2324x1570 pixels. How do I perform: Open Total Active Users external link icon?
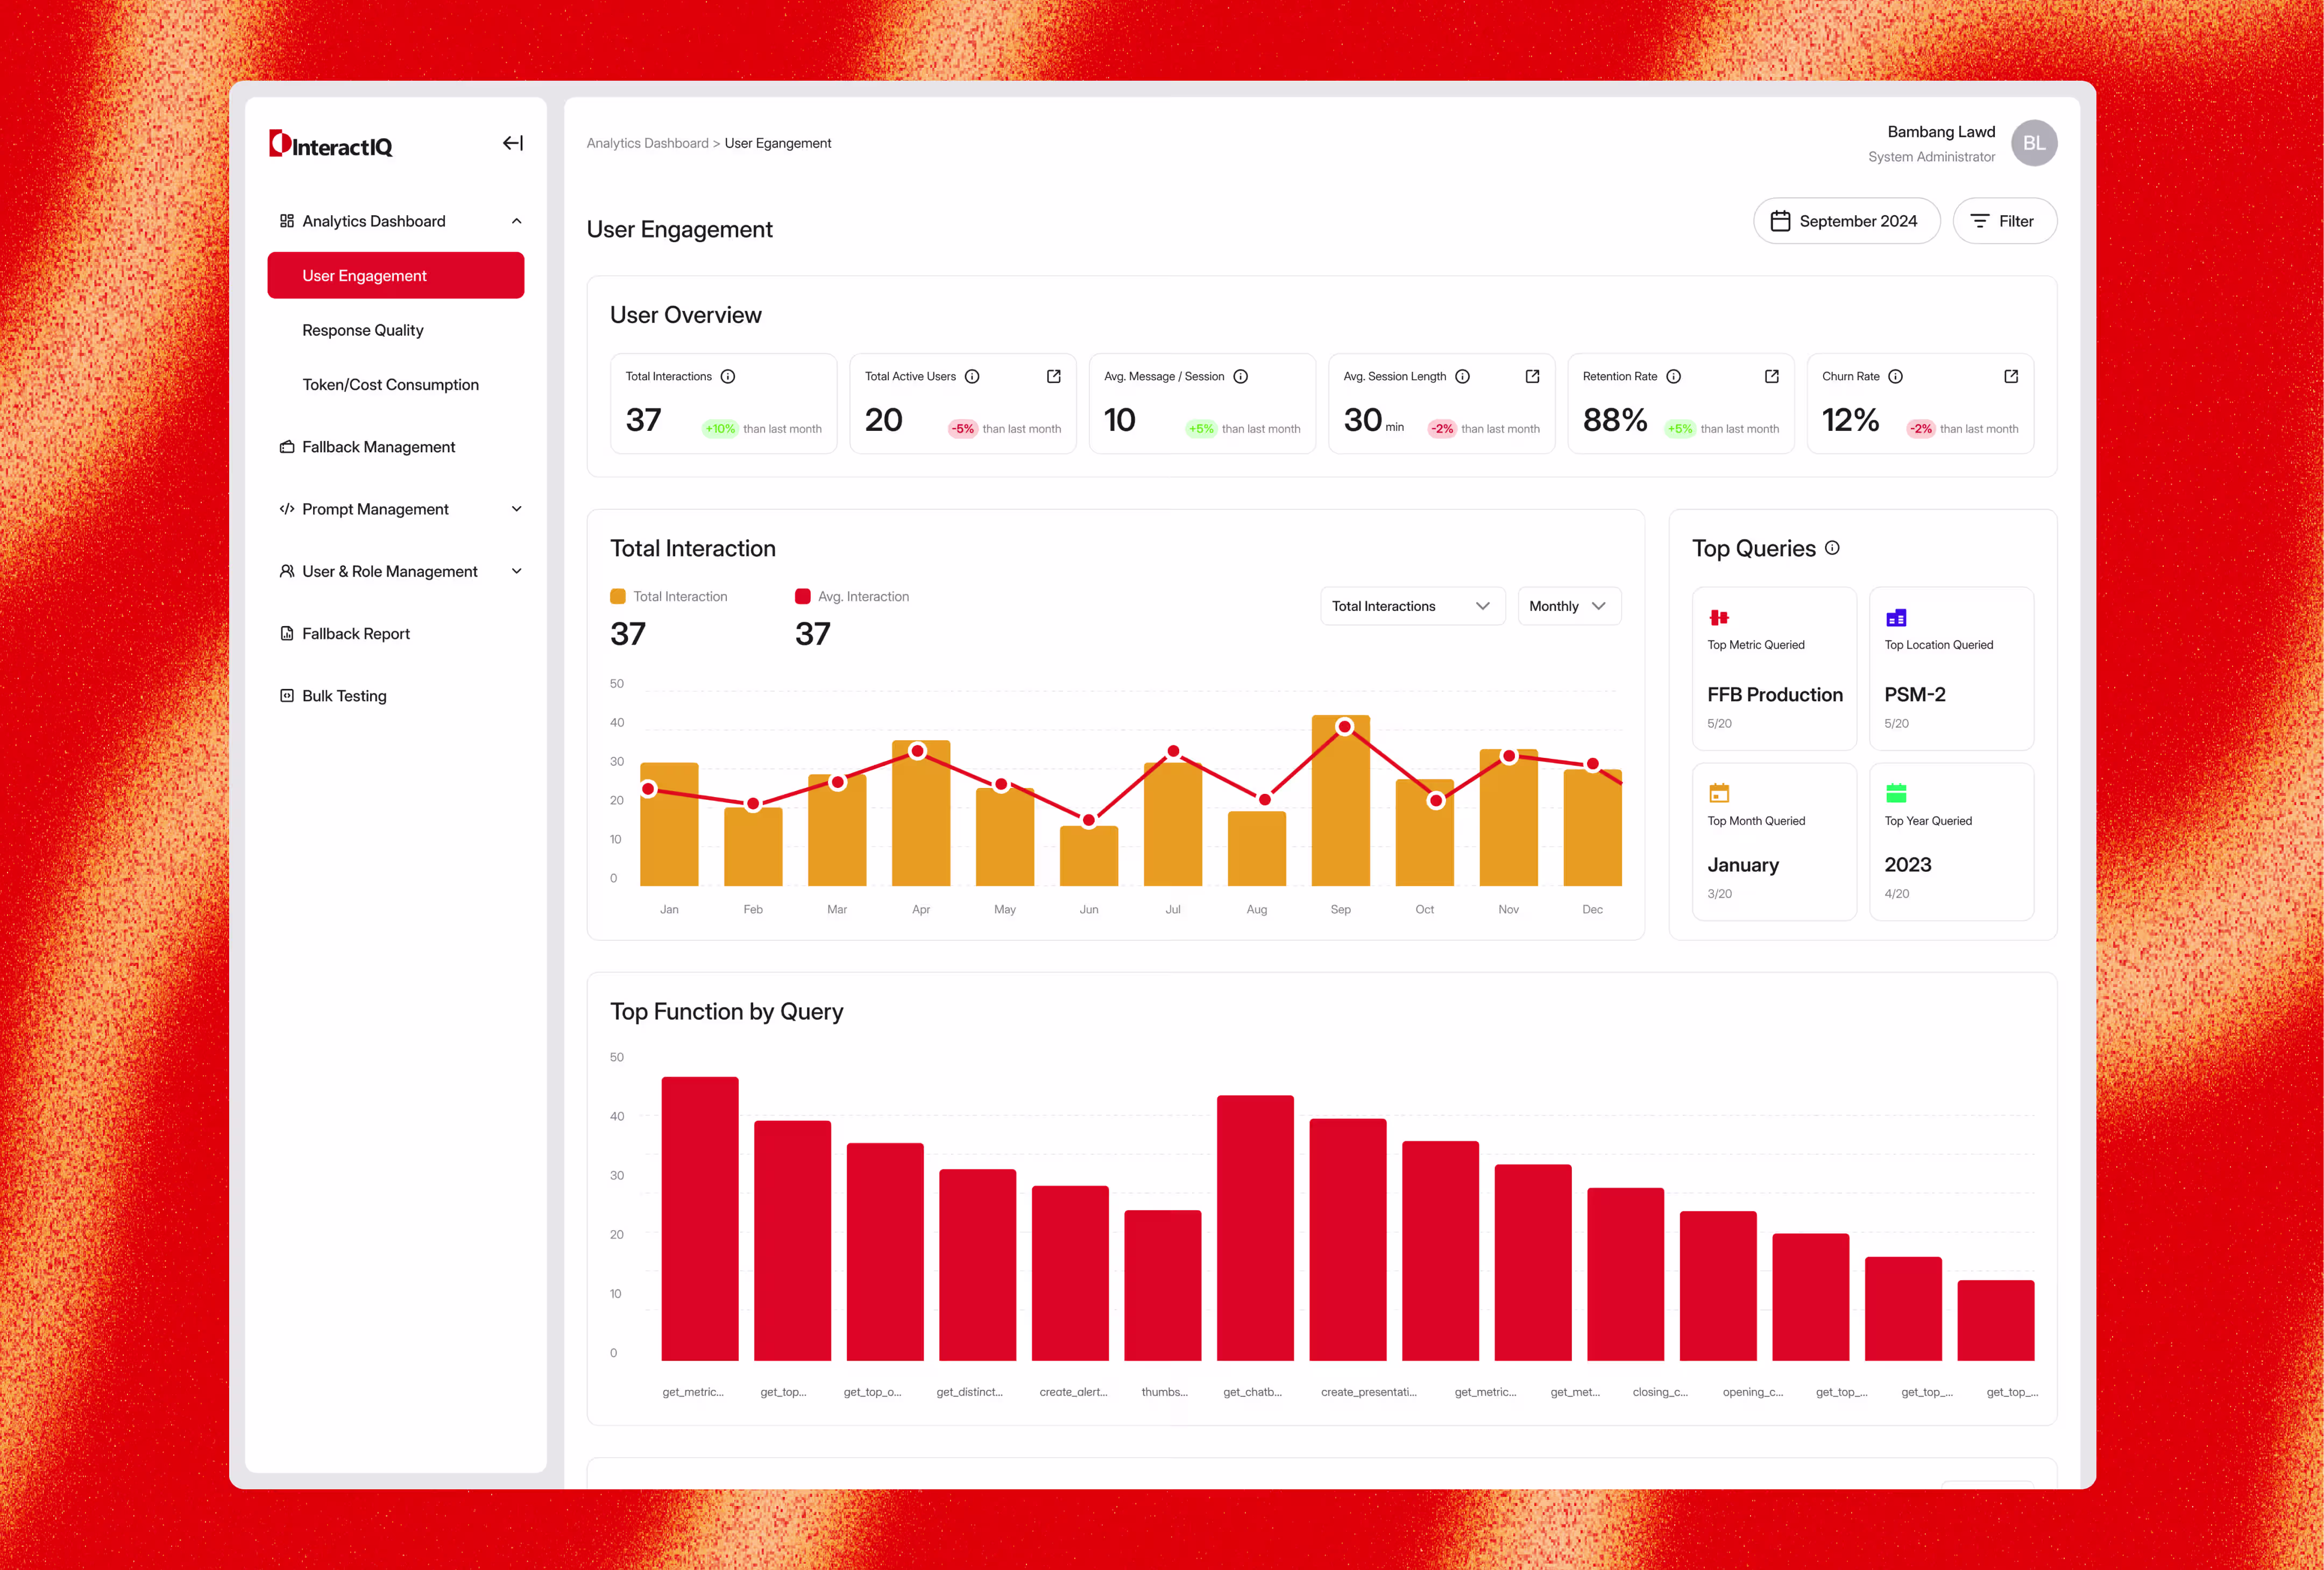click(x=1053, y=376)
